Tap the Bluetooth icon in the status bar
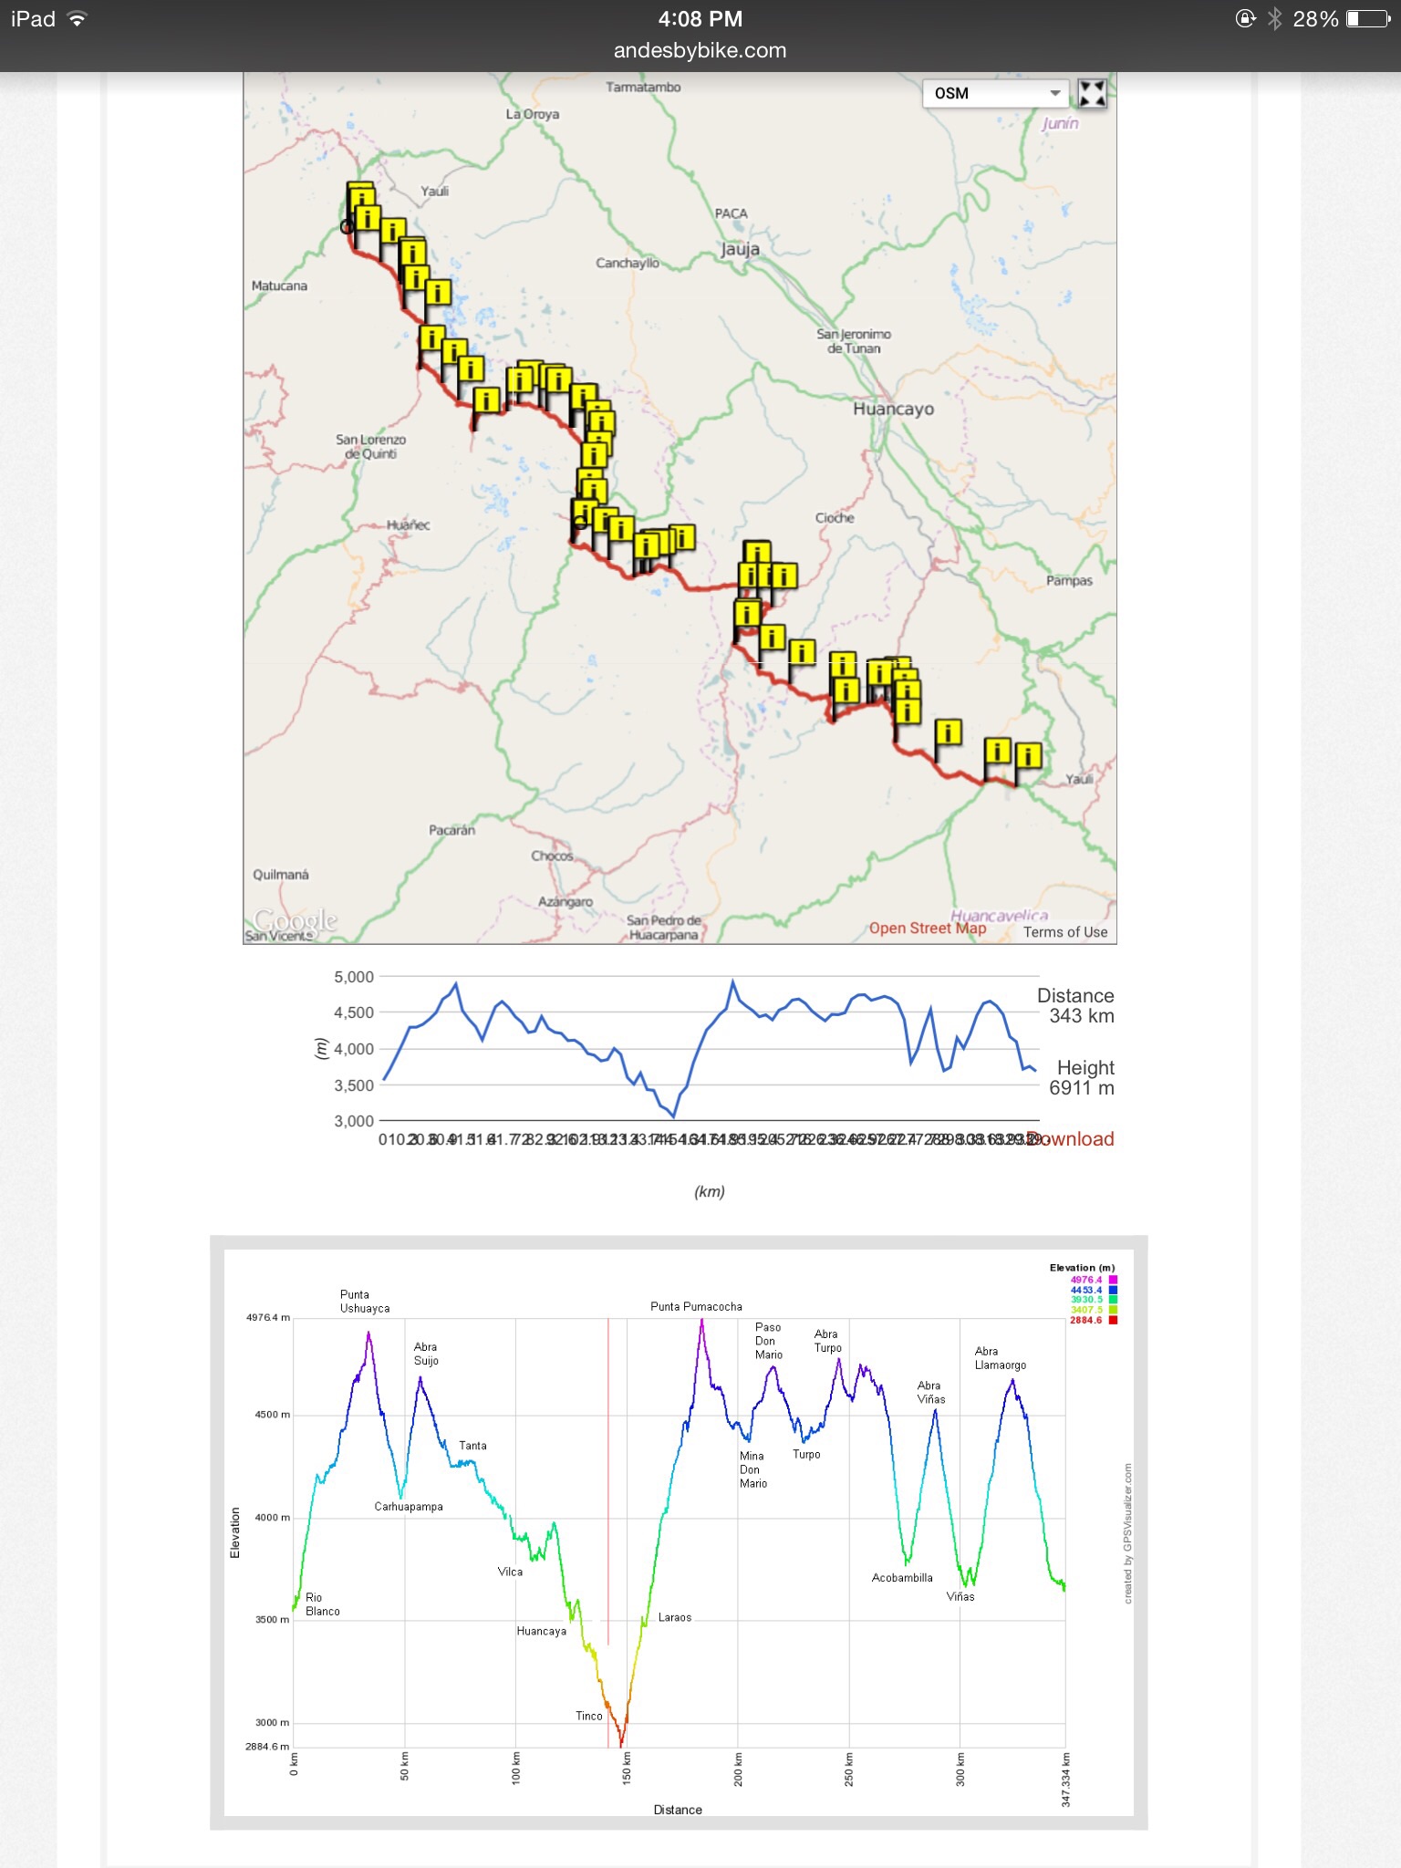This screenshot has width=1401, height=1868. [x=1274, y=19]
